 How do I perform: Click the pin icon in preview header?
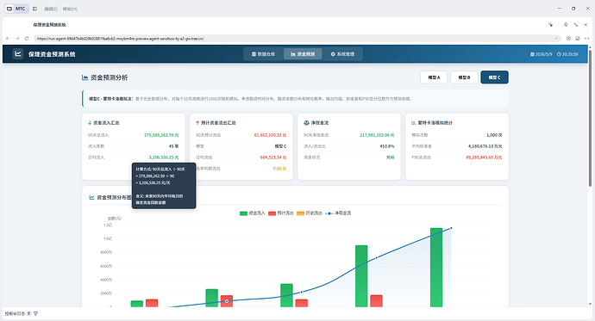point(566,25)
